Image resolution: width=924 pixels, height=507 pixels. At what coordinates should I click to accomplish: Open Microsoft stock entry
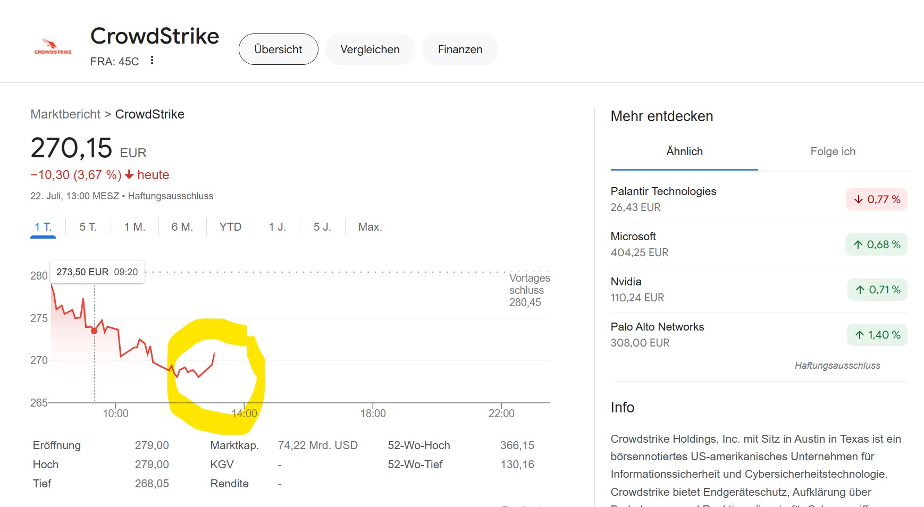pos(759,244)
